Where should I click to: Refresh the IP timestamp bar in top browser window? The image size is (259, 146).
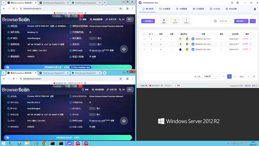(85, 13)
